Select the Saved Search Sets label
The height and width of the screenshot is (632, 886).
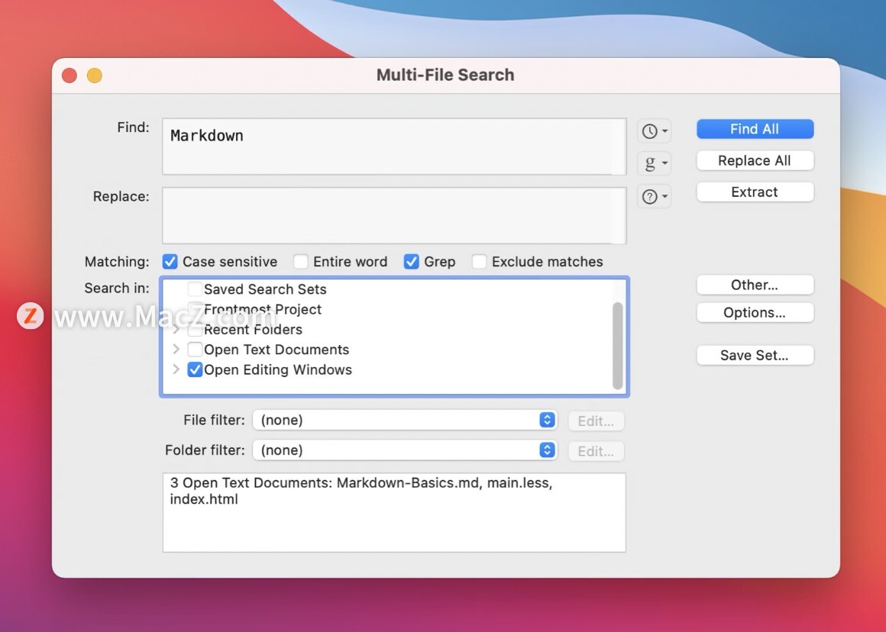265,289
